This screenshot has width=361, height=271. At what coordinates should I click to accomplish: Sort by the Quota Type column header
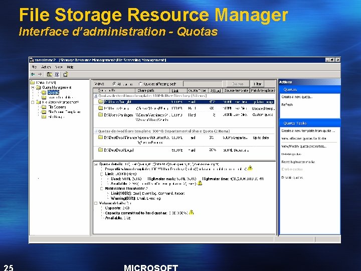click(x=198, y=90)
